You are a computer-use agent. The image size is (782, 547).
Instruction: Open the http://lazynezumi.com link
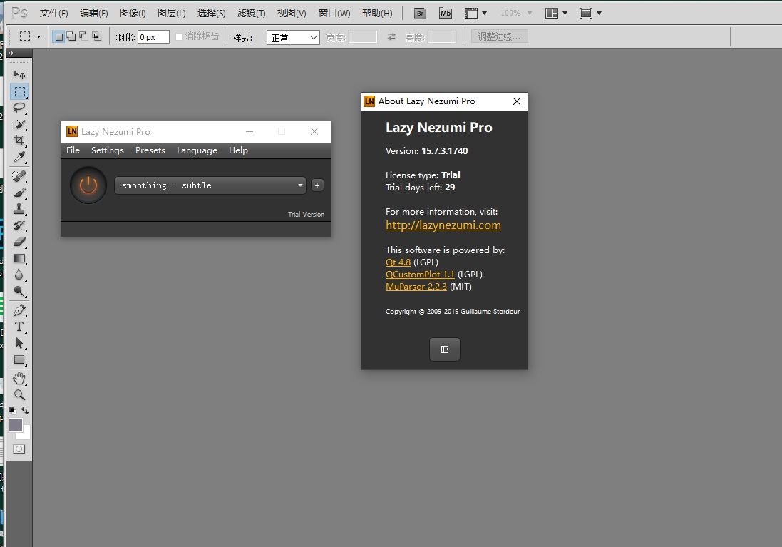tap(443, 225)
